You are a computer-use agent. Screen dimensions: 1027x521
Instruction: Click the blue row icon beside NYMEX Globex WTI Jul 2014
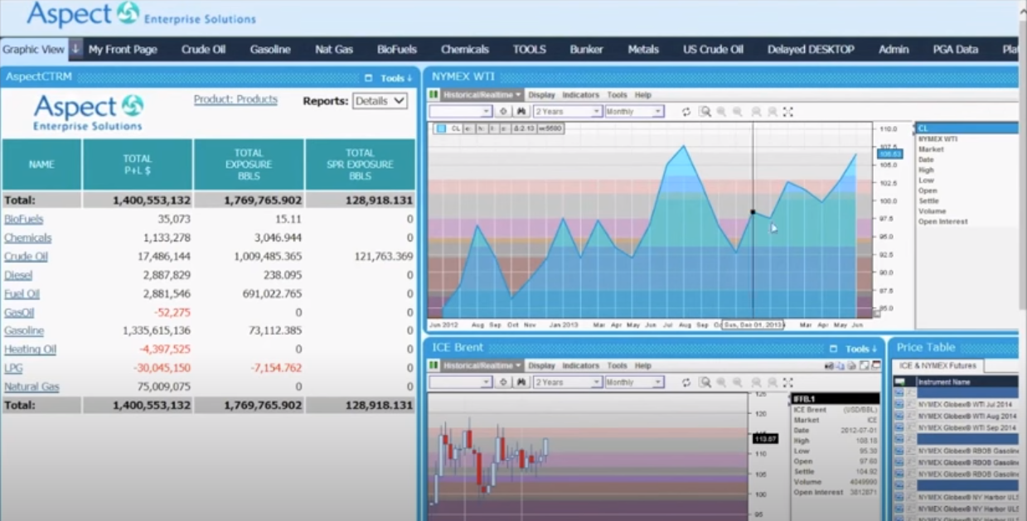click(899, 404)
